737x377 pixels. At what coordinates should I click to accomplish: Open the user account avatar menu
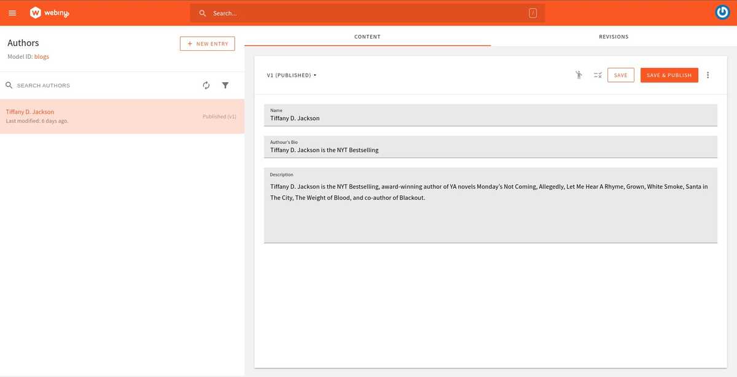click(x=721, y=12)
